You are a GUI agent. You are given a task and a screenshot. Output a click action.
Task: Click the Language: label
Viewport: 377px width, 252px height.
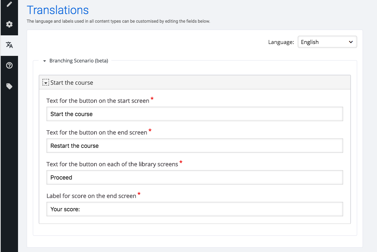[281, 42]
